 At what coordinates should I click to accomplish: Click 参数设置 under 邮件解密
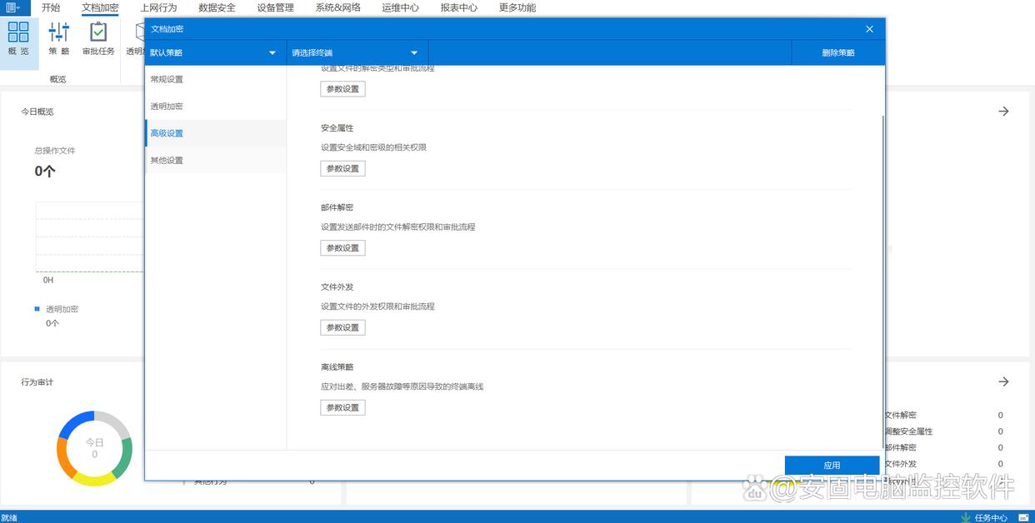tap(342, 248)
